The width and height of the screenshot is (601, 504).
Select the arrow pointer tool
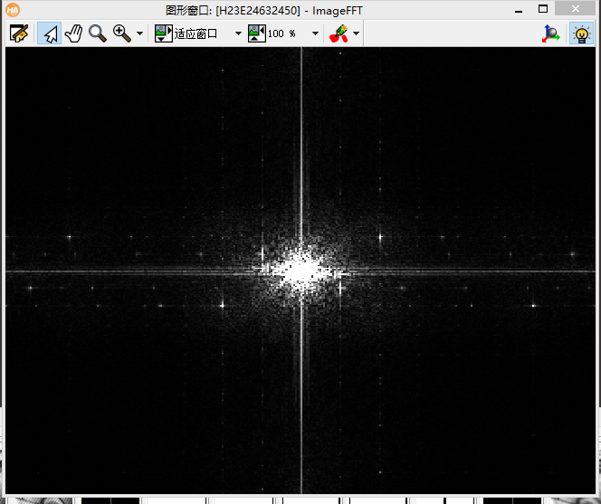(x=50, y=33)
